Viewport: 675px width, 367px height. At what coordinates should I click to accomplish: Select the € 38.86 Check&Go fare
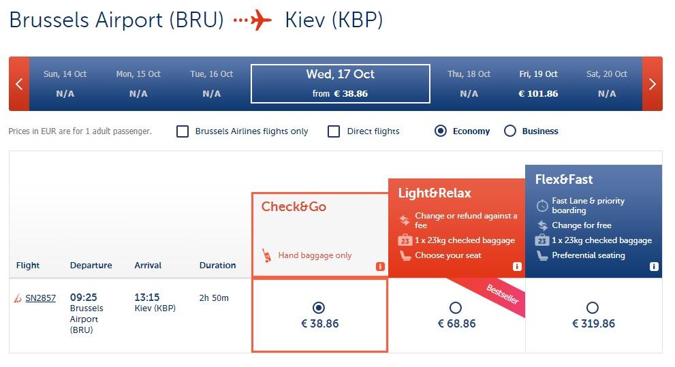[x=319, y=308]
